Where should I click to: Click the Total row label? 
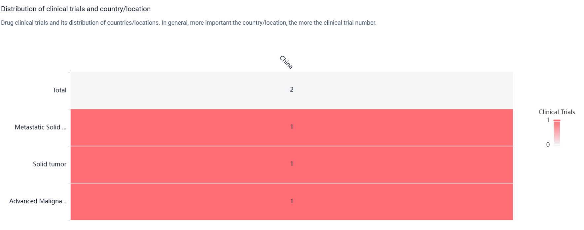point(59,90)
